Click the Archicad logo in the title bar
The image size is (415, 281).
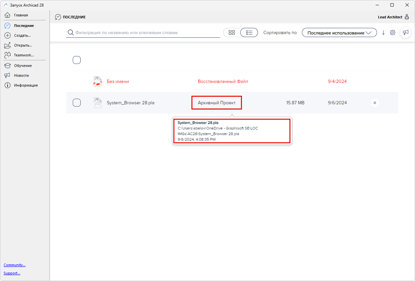click(x=6, y=5)
